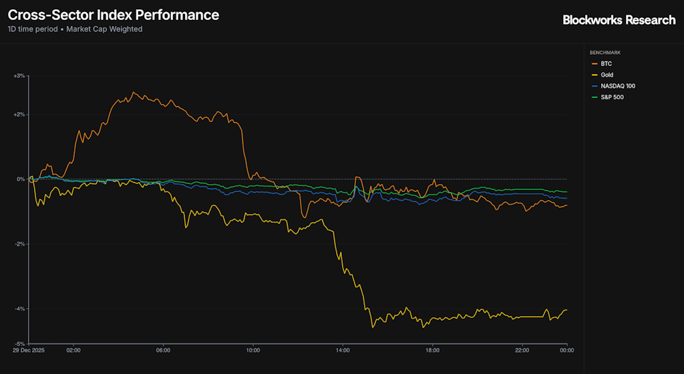Click the 29 Dec 2025 date label
The height and width of the screenshot is (374, 684).
point(30,350)
